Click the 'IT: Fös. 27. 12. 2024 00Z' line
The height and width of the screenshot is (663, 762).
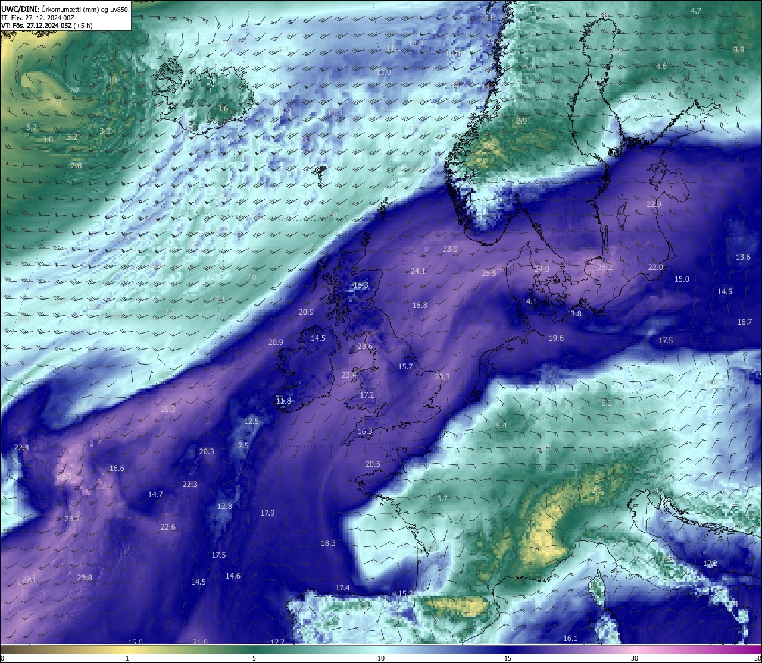coord(38,18)
